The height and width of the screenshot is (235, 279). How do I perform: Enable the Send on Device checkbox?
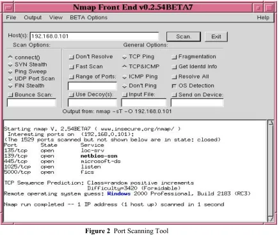coord(174,95)
